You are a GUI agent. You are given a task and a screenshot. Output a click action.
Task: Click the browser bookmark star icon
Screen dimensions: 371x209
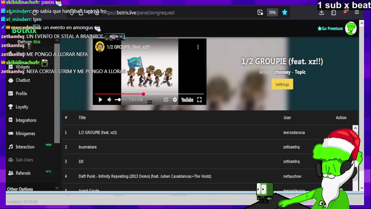(x=285, y=12)
